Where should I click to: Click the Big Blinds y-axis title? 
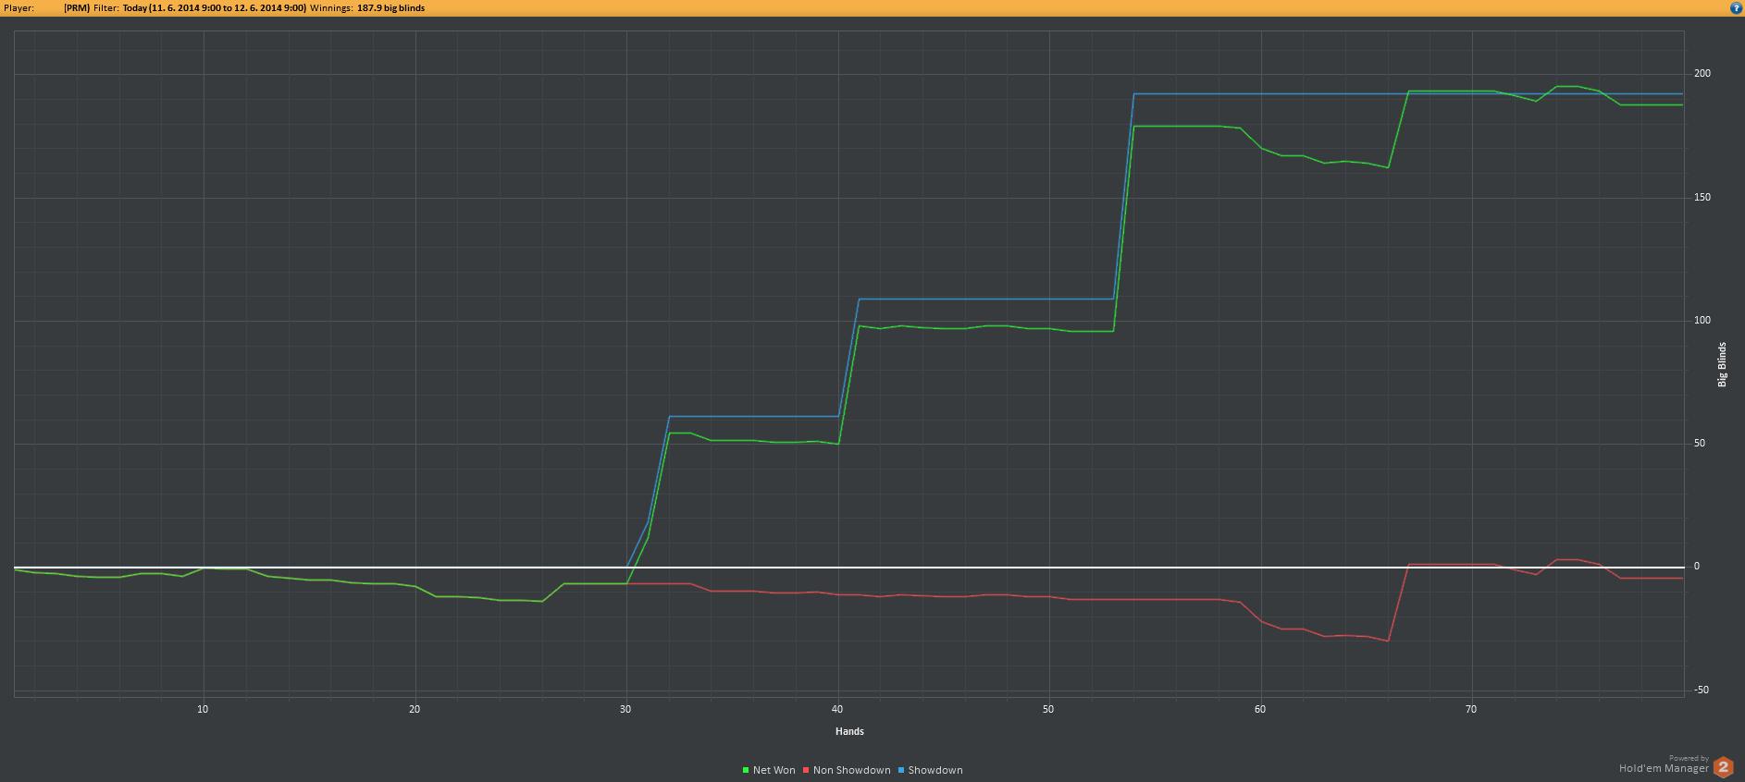click(1722, 364)
